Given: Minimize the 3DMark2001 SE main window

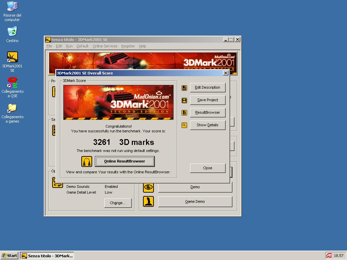Looking at the screenshot, I should [x=226, y=40].
